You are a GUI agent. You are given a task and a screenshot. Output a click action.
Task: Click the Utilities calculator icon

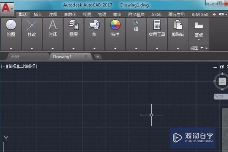157,25
